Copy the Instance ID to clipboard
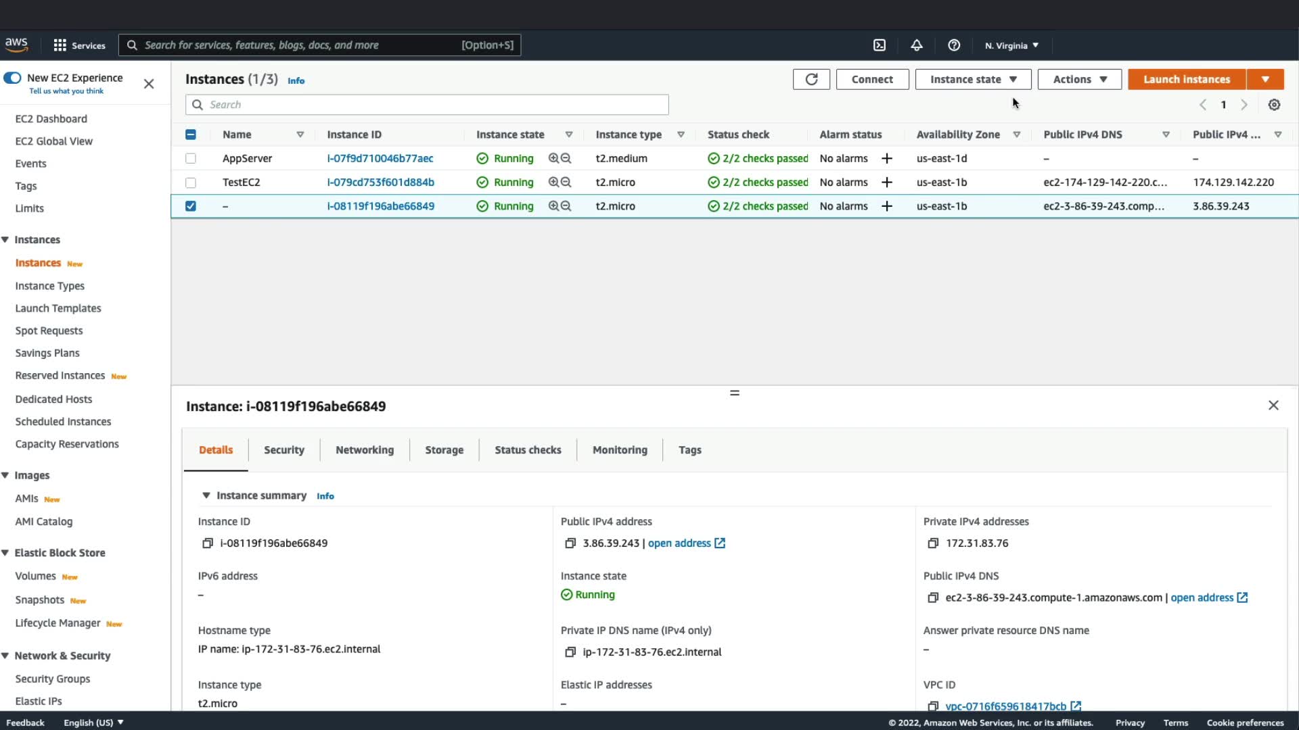The height and width of the screenshot is (730, 1299). (x=208, y=543)
